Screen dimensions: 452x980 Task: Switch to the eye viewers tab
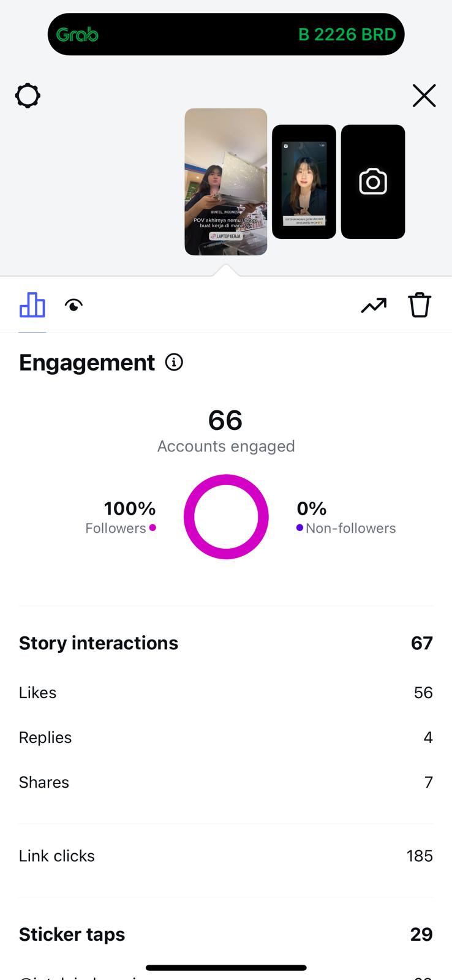(74, 305)
